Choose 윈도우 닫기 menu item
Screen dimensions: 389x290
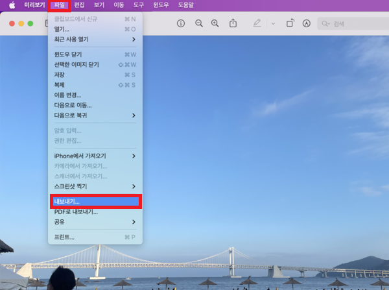pos(95,54)
